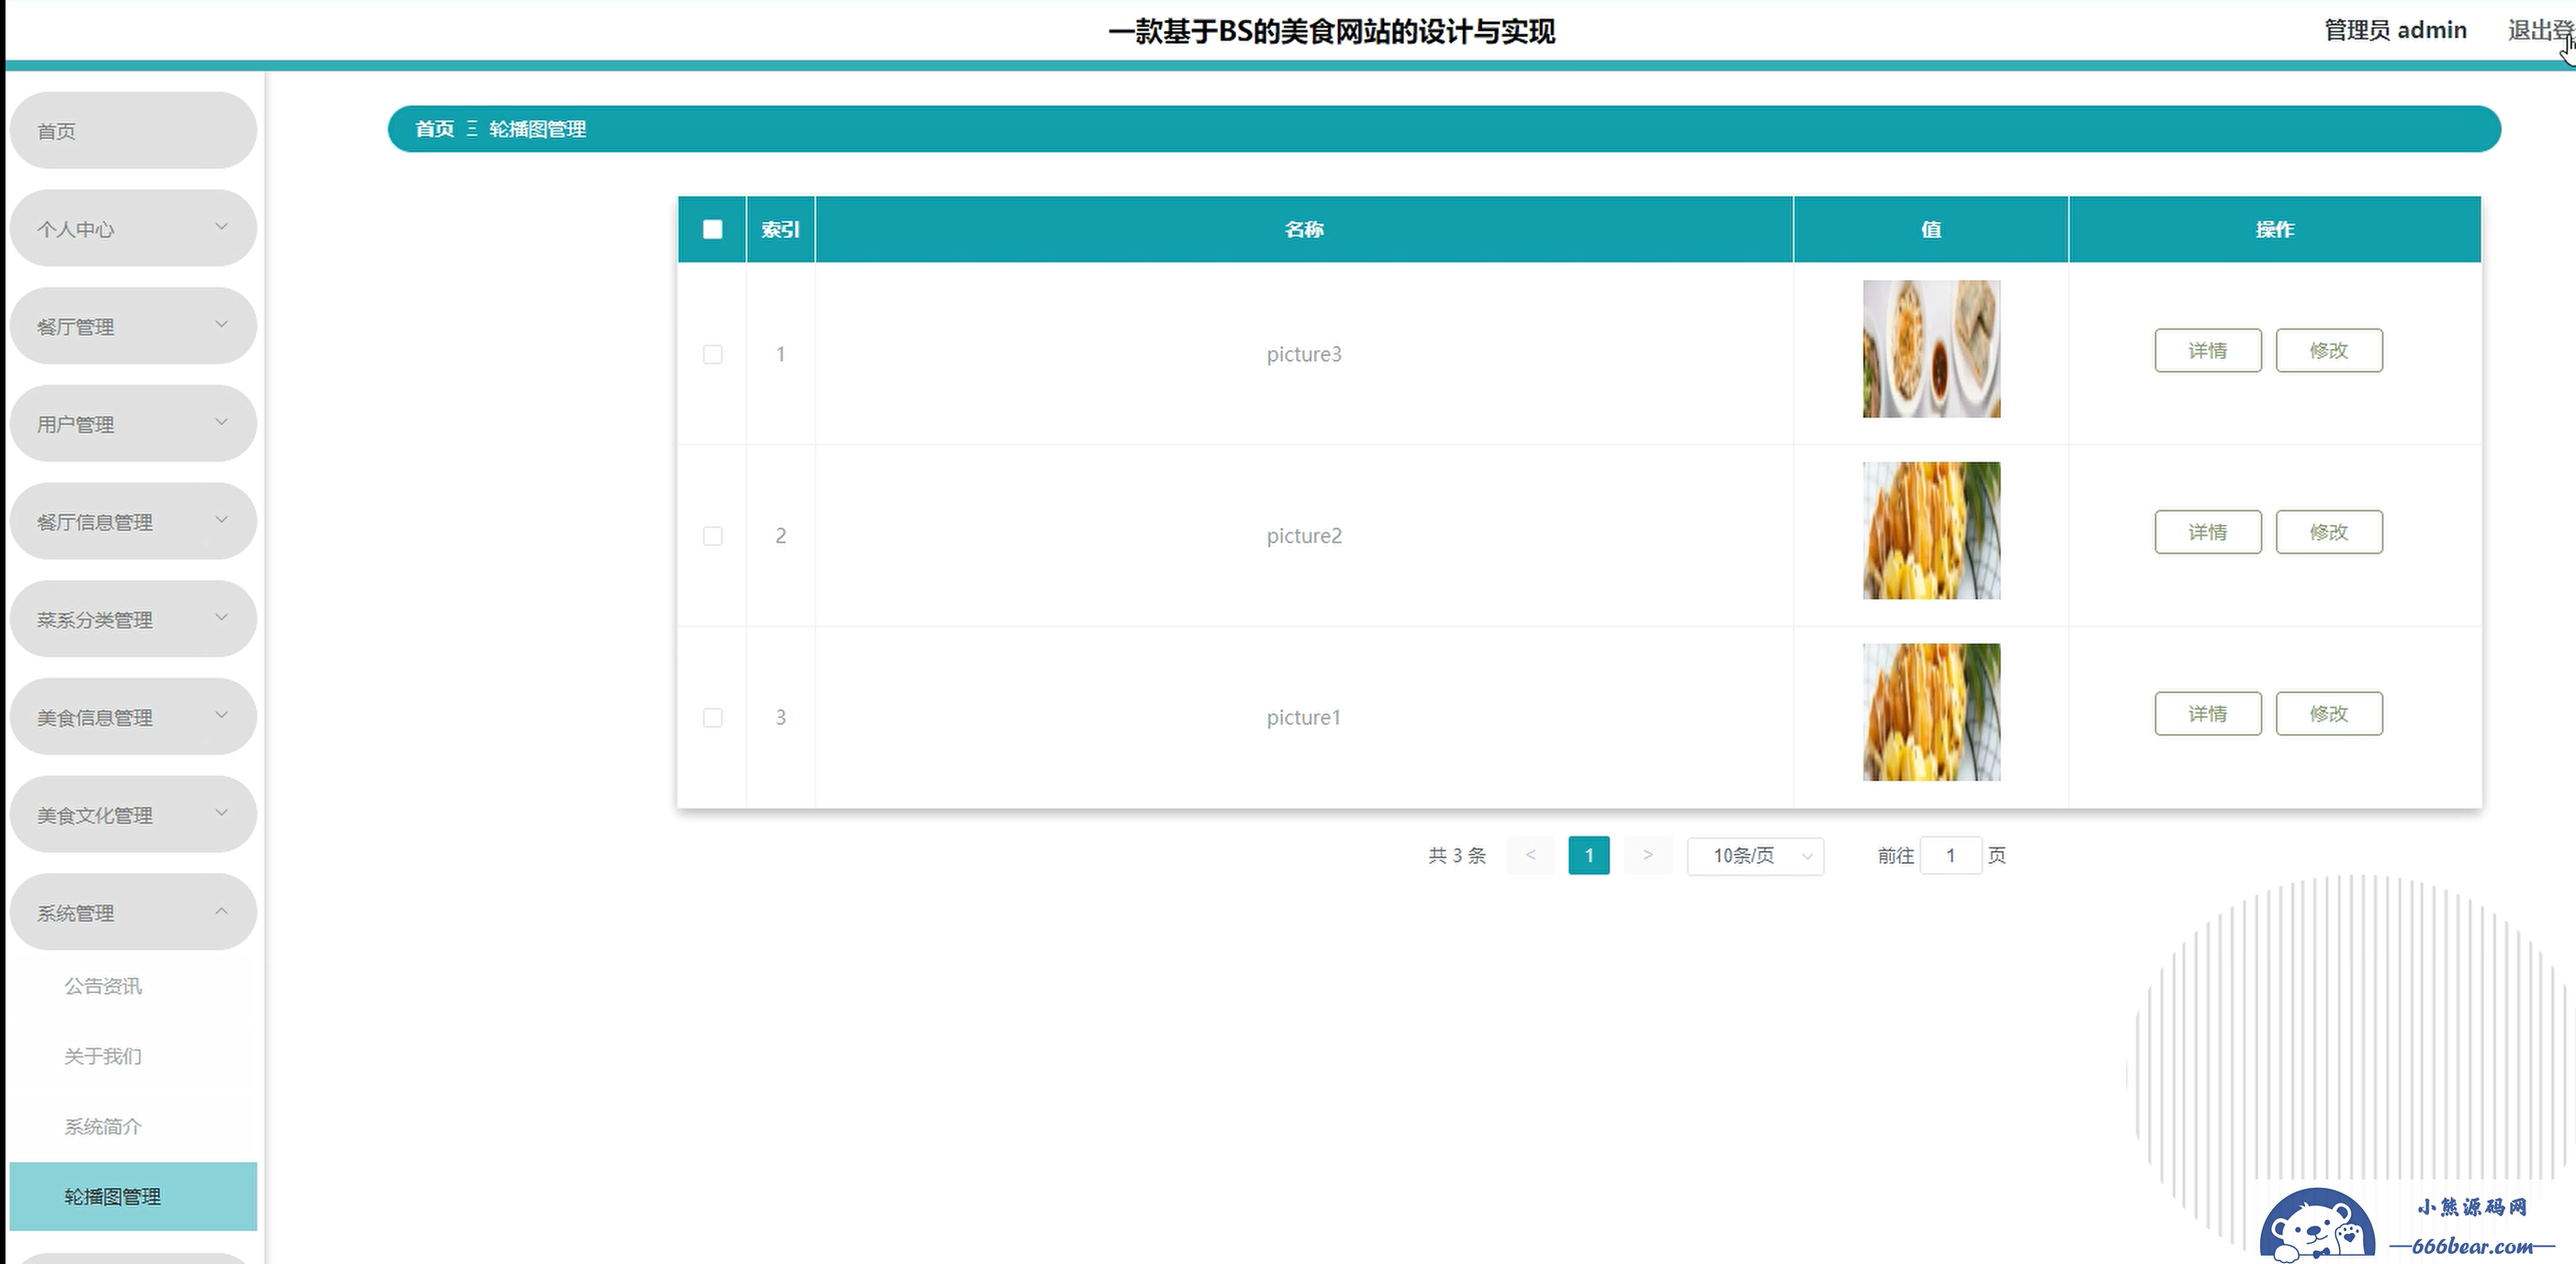The height and width of the screenshot is (1264, 2576).
Task: Open the 10条/页 page size dropdown
Action: point(1755,856)
